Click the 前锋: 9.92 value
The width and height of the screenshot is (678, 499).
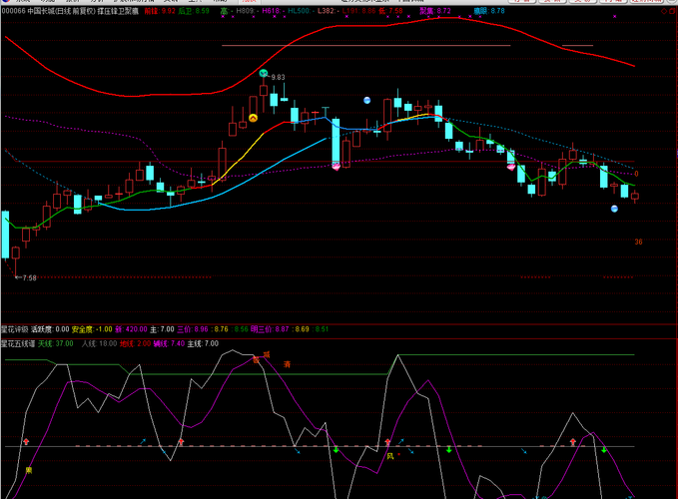tap(160, 11)
